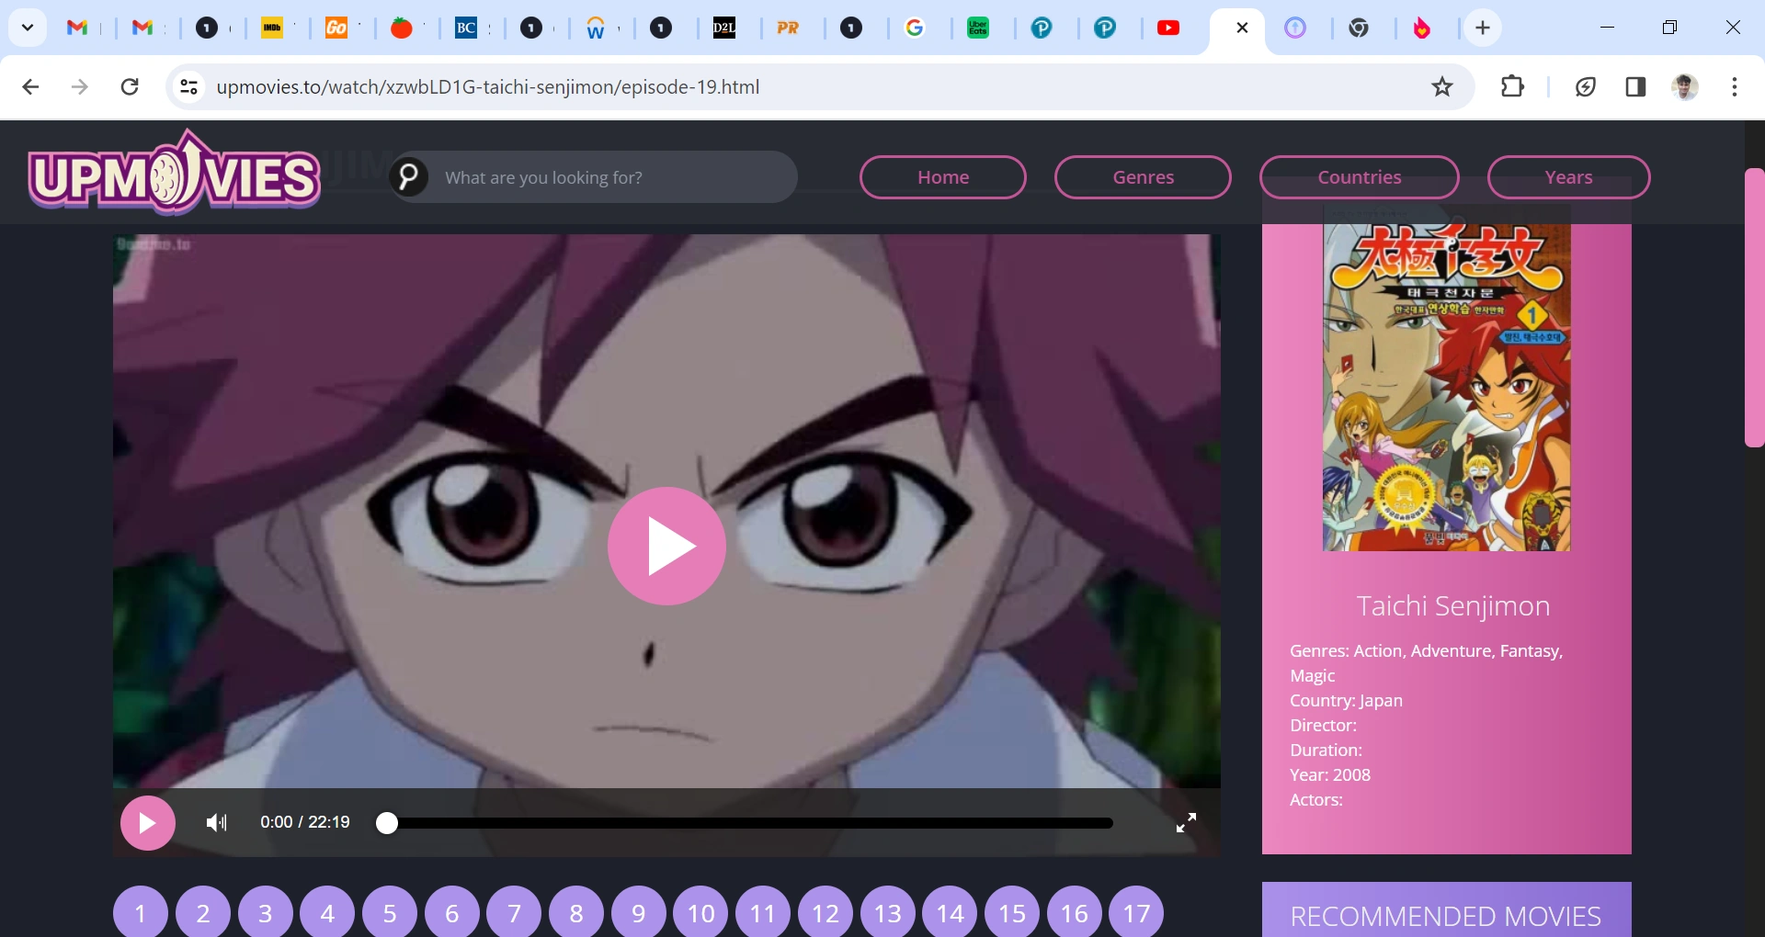Select episode 14
This screenshot has height=937, width=1765.
[x=950, y=913]
